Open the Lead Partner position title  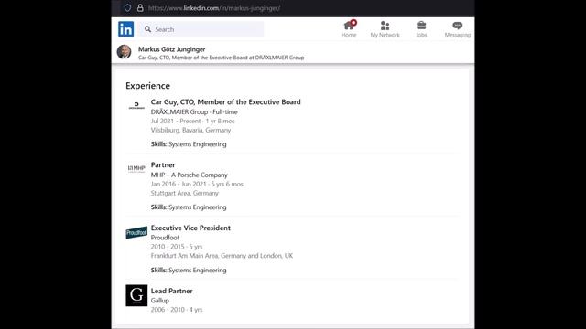[x=171, y=291]
